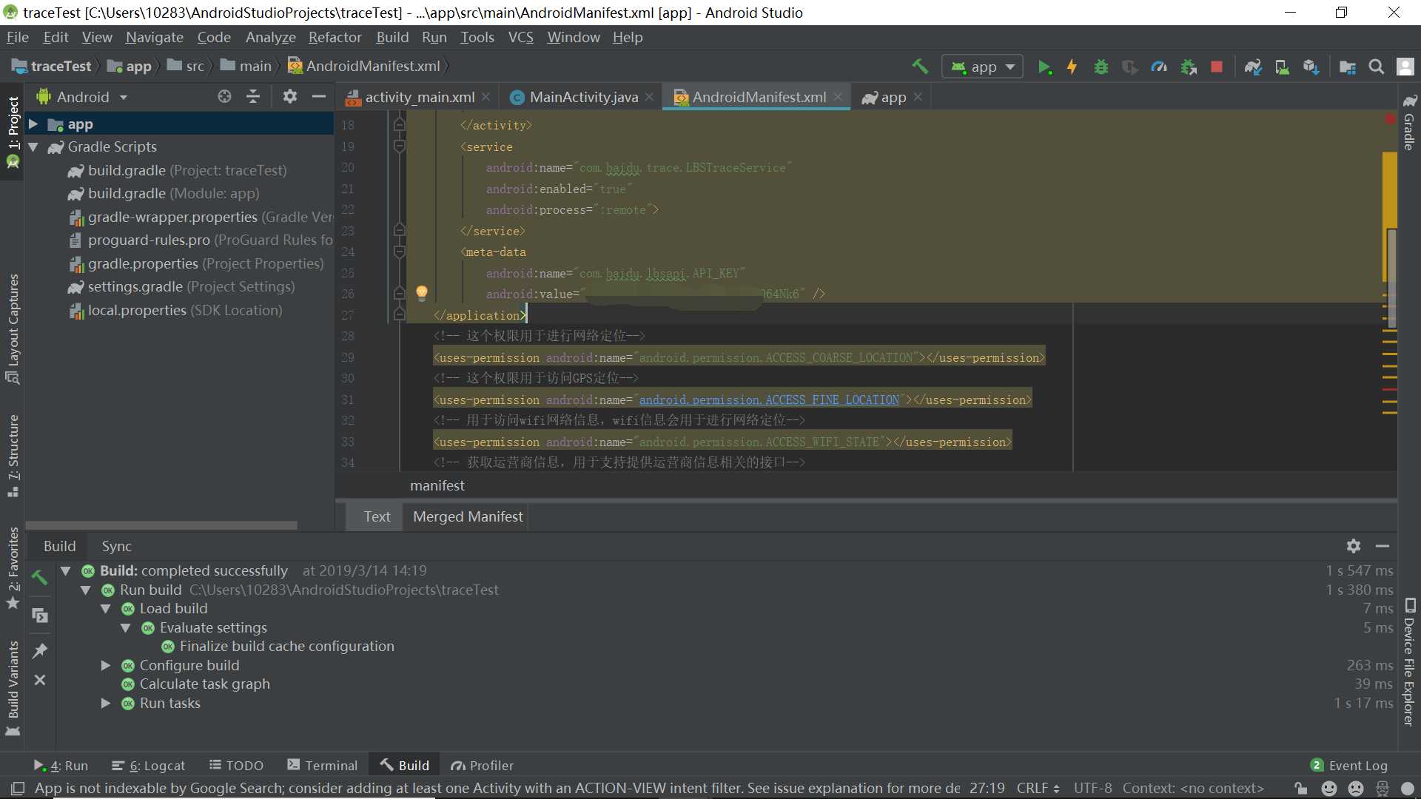Expand the app module tree node
Image resolution: width=1421 pixels, height=799 pixels.
coord(33,124)
